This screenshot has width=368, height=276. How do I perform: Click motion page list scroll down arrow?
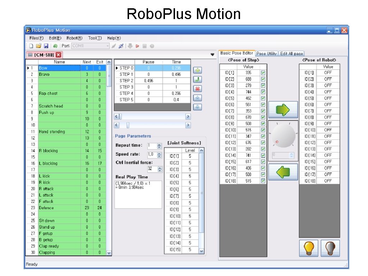point(109,253)
